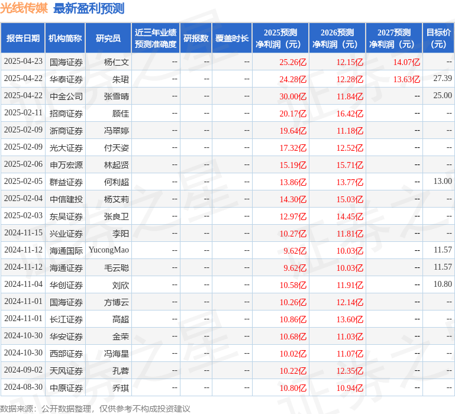This screenshot has width=455, height=414.
Task: Select the 近三年业绩预测准确度 column header
Action: pos(156,38)
